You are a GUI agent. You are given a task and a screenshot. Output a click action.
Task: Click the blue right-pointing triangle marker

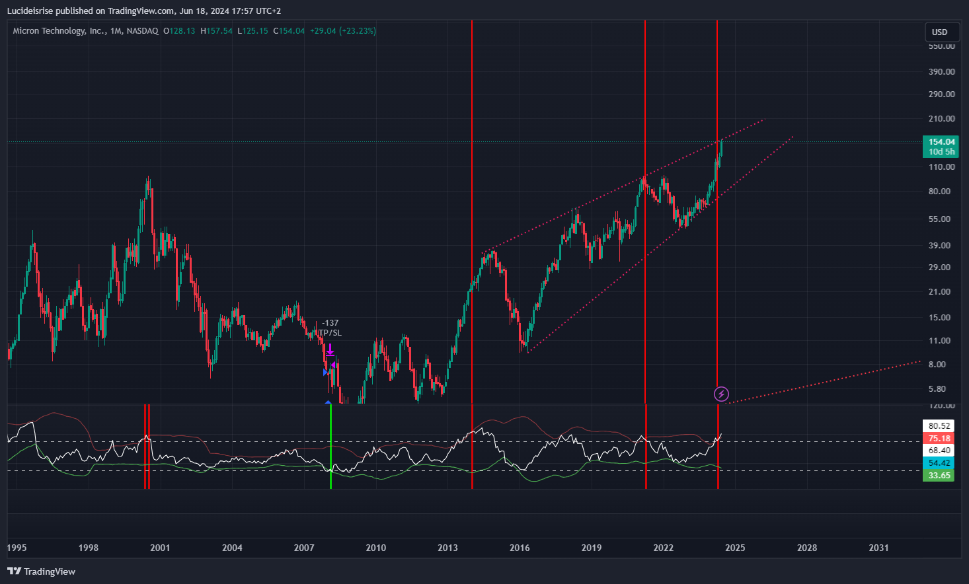point(326,372)
